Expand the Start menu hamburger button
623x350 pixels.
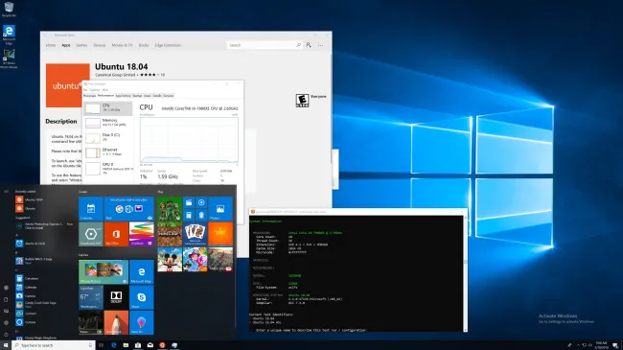coord(6,192)
